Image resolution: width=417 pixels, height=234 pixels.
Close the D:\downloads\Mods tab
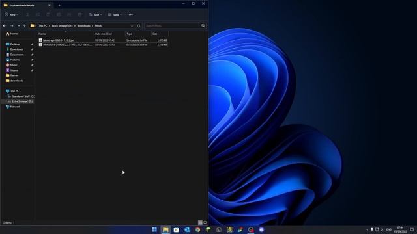(x=50, y=5)
